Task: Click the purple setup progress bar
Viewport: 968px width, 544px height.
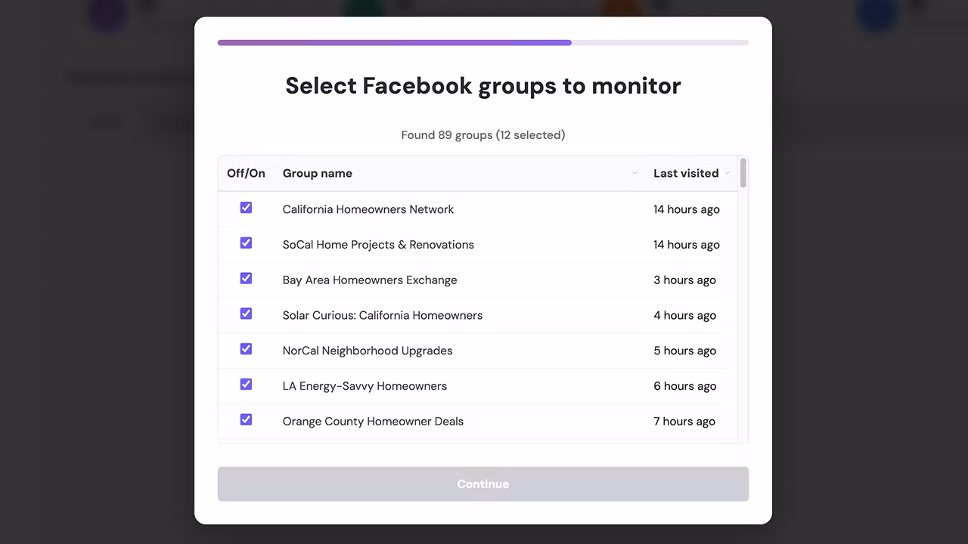Action: point(395,43)
